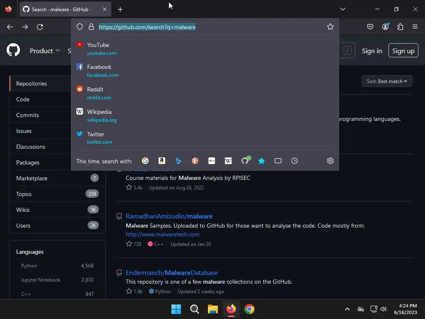
Task: View site security padlock info
Action: point(91,27)
